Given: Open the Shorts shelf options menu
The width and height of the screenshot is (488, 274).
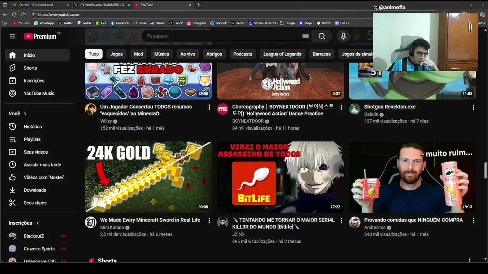Looking at the screenshot, I should [x=469, y=260].
